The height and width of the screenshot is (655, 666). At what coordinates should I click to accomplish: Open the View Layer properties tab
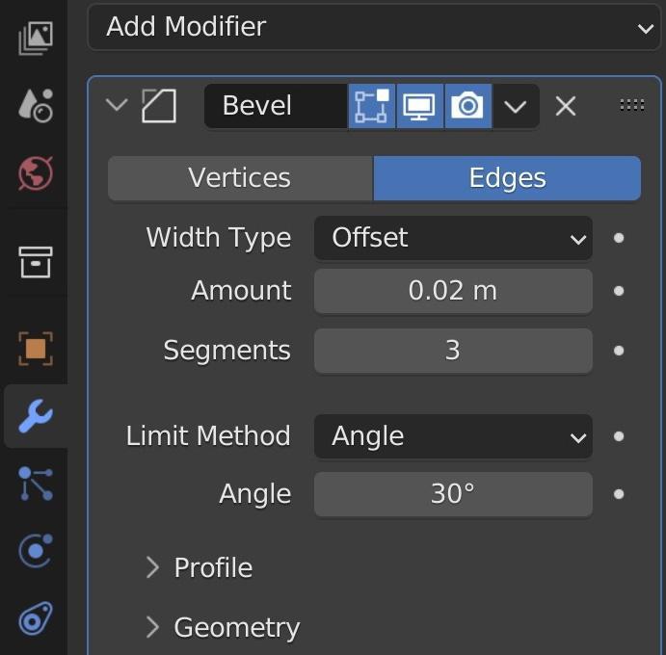click(x=35, y=38)
